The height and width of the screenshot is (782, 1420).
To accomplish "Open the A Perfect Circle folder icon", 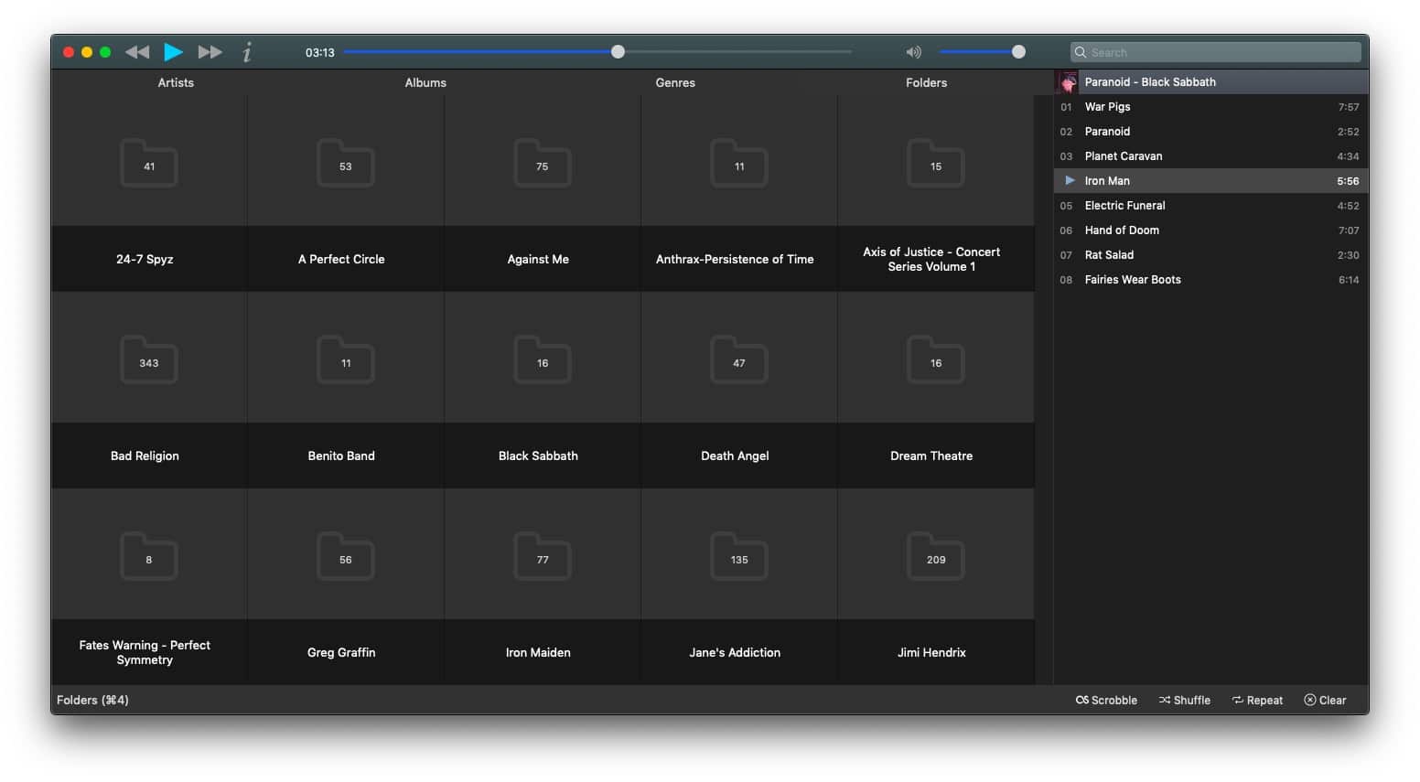I will pyautogui.click(x=346, y=164).
